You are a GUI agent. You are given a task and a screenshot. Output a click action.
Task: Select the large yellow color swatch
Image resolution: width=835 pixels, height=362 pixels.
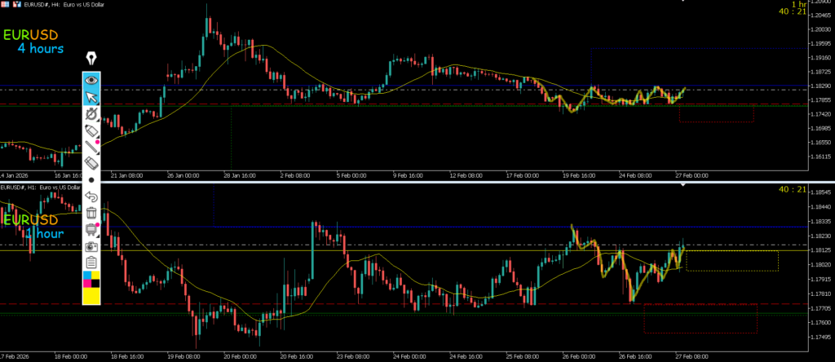click(x=91, y=296)
